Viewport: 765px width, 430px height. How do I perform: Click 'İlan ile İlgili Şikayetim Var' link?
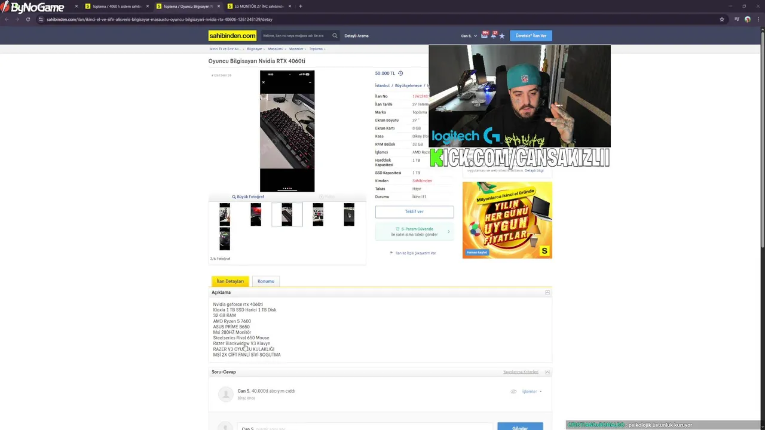point(415,253)
